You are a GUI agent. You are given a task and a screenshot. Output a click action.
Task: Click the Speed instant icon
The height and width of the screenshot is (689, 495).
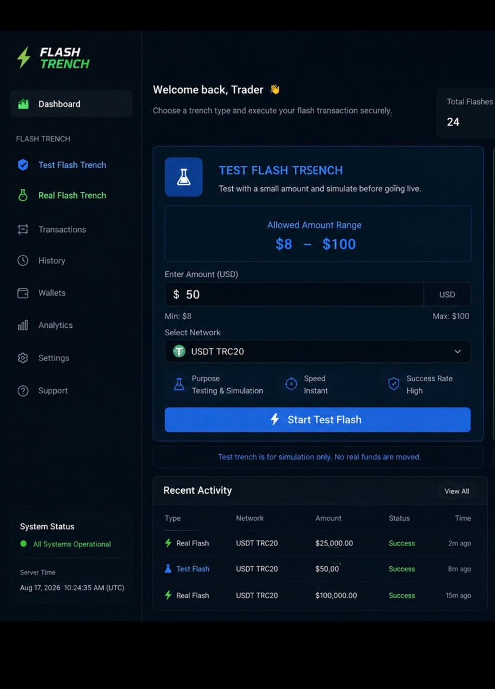(x=291, y=384)
